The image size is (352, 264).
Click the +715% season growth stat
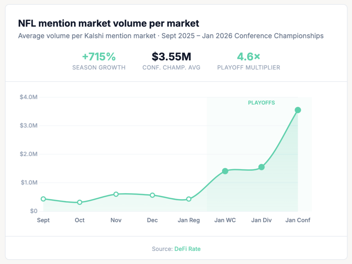click(99, 57)
